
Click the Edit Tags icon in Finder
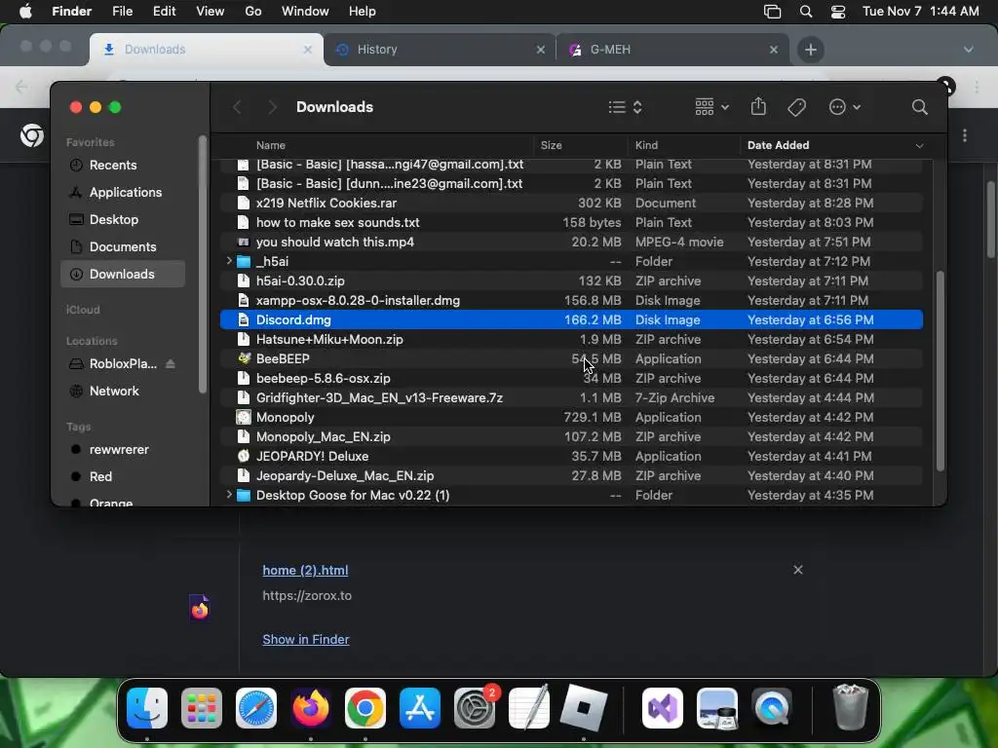(x=796, y=107)
